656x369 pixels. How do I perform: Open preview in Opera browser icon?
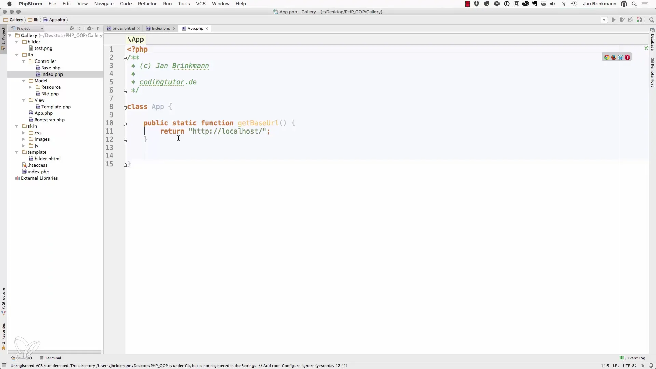point(627,57)
